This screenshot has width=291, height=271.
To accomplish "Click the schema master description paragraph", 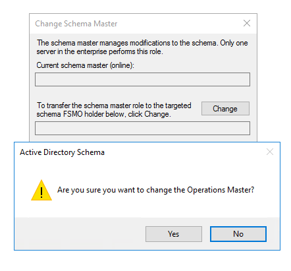I will [x=142, y=47].
